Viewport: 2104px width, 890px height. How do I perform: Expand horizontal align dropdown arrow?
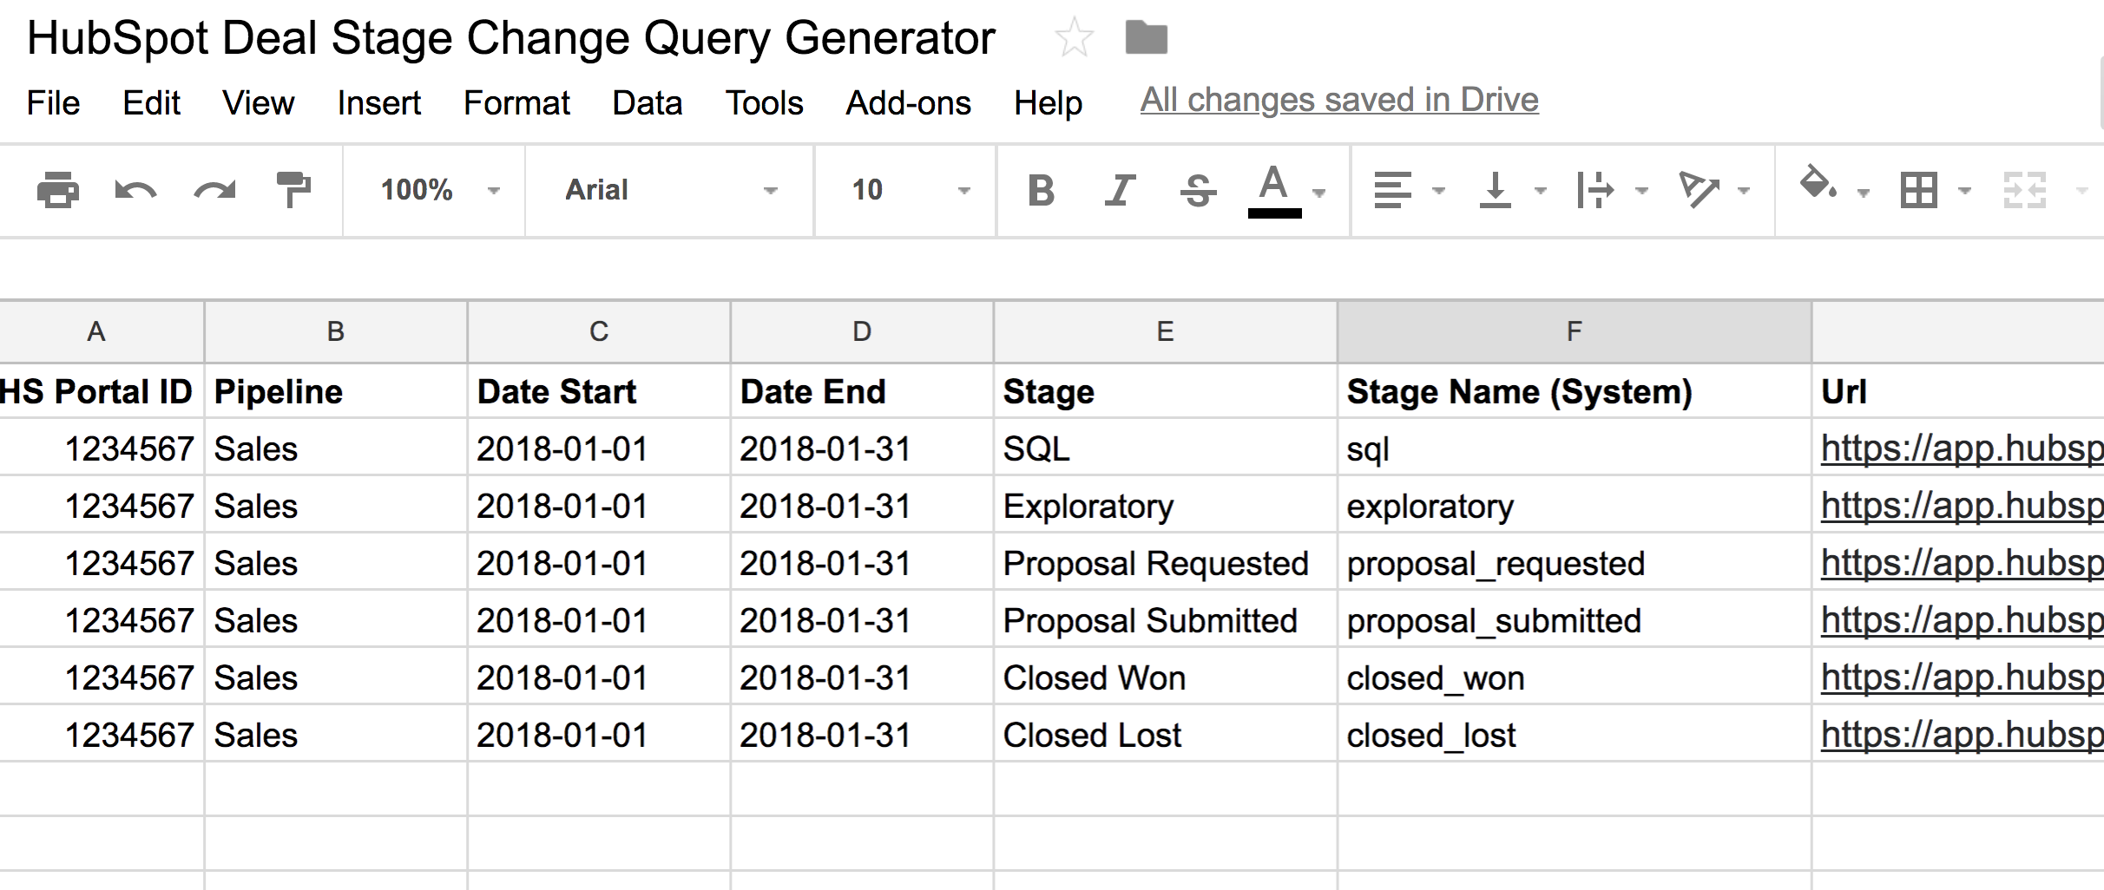click(x=1438, y=191)
